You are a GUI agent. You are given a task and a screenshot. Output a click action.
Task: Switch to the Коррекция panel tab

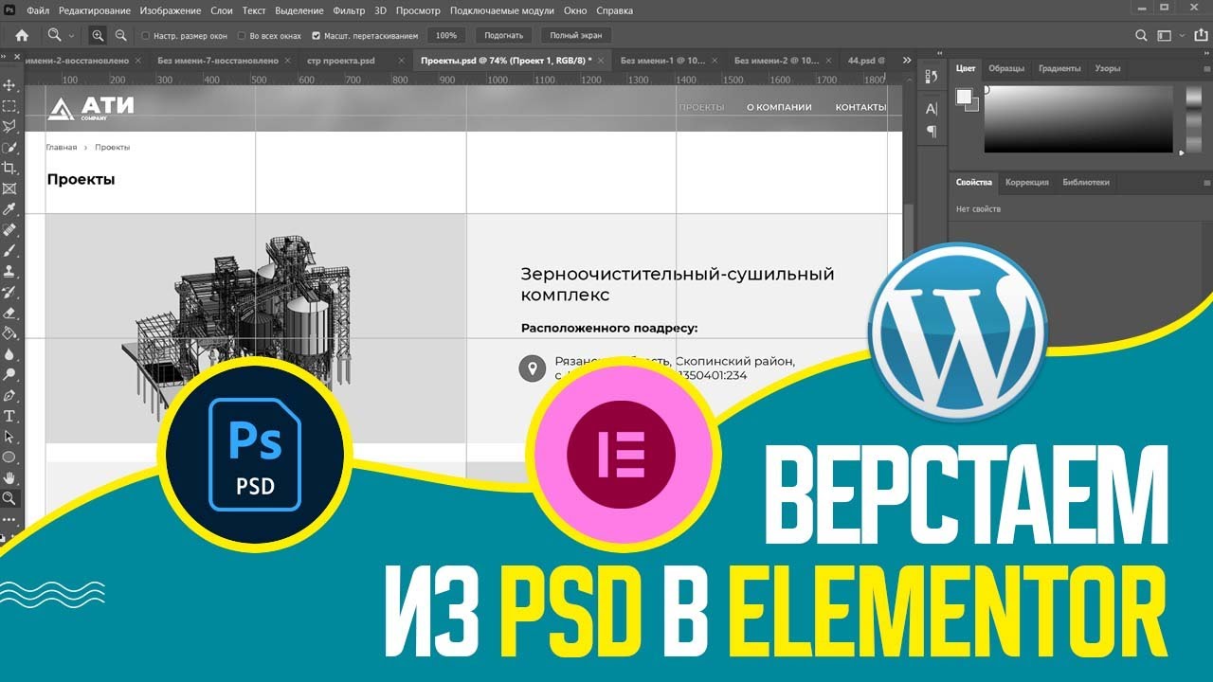pos(1026,182)
